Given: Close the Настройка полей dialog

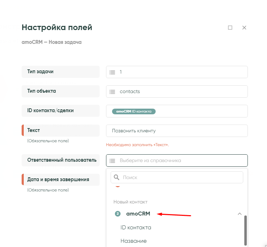Looking at the screenshot, I should click(244, 28).
